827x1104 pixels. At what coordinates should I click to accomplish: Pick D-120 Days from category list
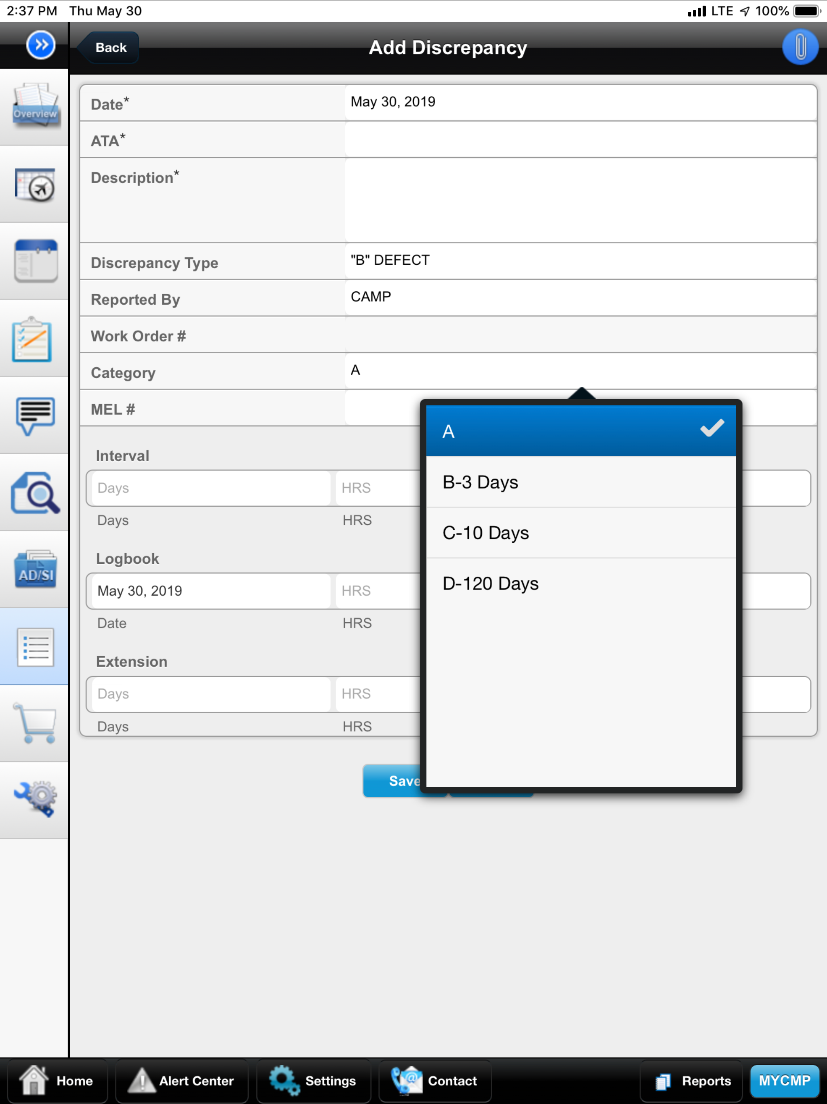click(x=581, y=583)
